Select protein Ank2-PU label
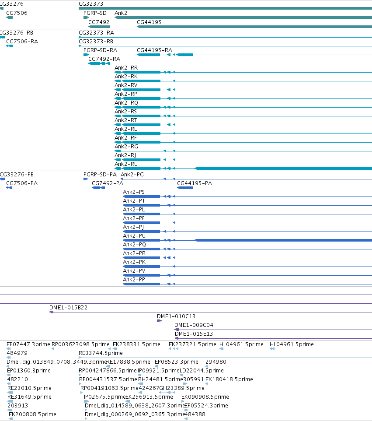Viewport: 372px width, 421px height. (x=134, y=236)
